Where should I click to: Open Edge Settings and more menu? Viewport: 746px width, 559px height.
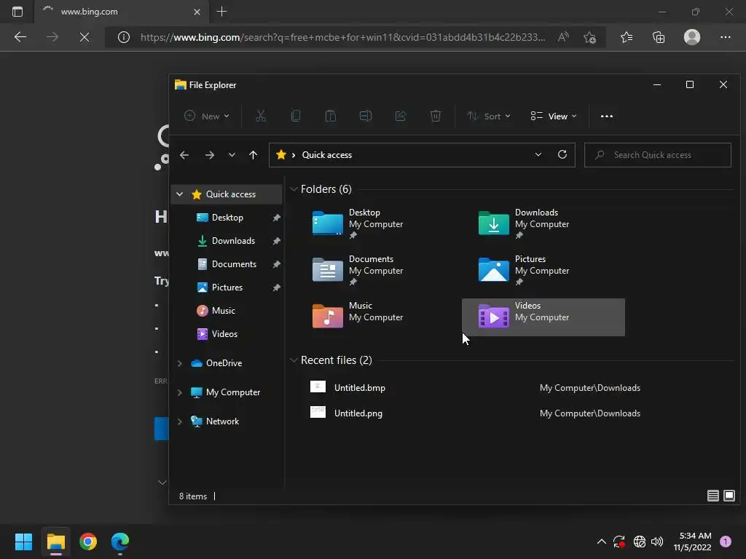pos(725,37)
